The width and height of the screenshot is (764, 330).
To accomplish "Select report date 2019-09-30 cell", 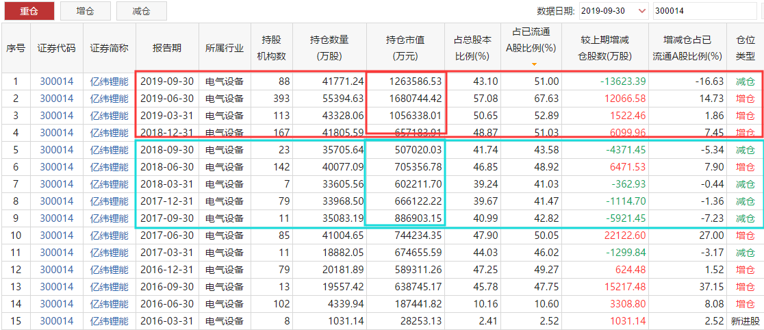I will point(168,82).
